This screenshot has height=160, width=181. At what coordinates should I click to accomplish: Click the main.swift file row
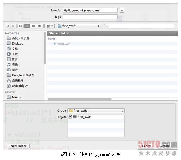pyautogui.click(x=112, y=44)
